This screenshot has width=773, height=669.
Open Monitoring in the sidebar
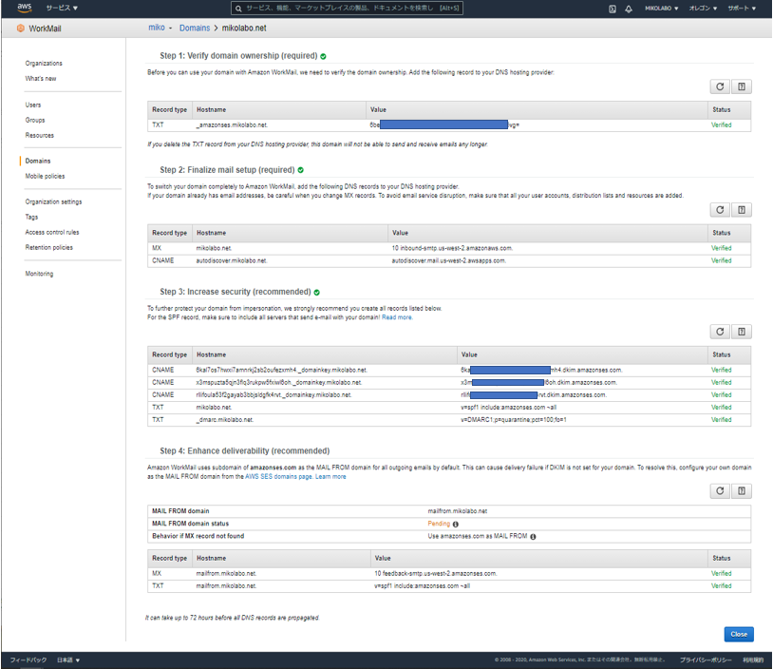point(39,274)
